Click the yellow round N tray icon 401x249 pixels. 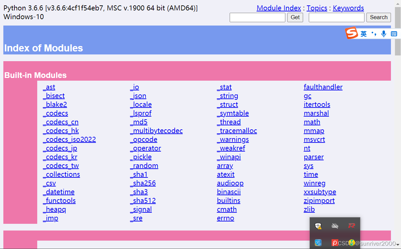352,243
